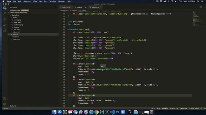Open Photoshop from the dock
This screenshot has width=206, height=115.
tap(117, 112)
